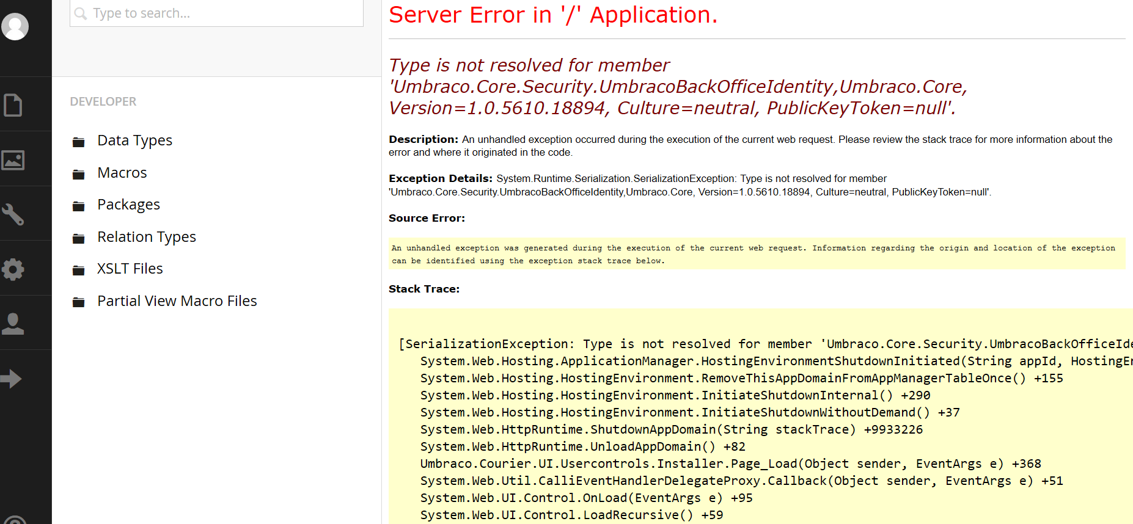This screenshot has height=524, width=1133.
Task: Click the Packages folder icon
Action: 78,206
